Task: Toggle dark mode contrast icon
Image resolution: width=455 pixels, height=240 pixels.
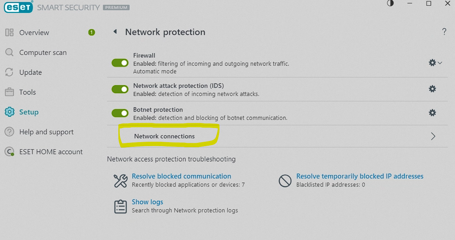Action: [390, 4]
